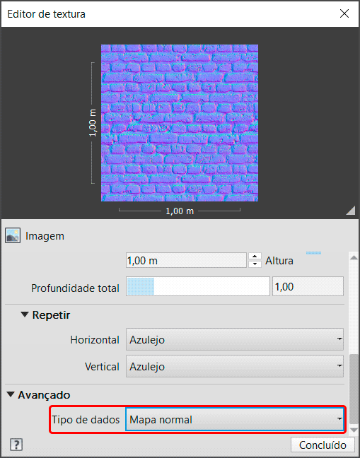
Task: Click the Imagem label text
Action: click(x=45, y=236)
